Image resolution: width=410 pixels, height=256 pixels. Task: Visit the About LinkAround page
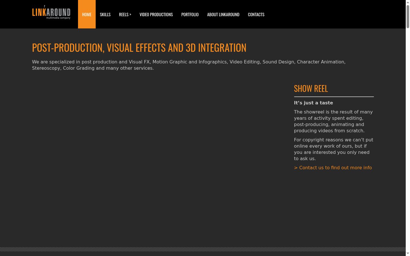point(223,14)
